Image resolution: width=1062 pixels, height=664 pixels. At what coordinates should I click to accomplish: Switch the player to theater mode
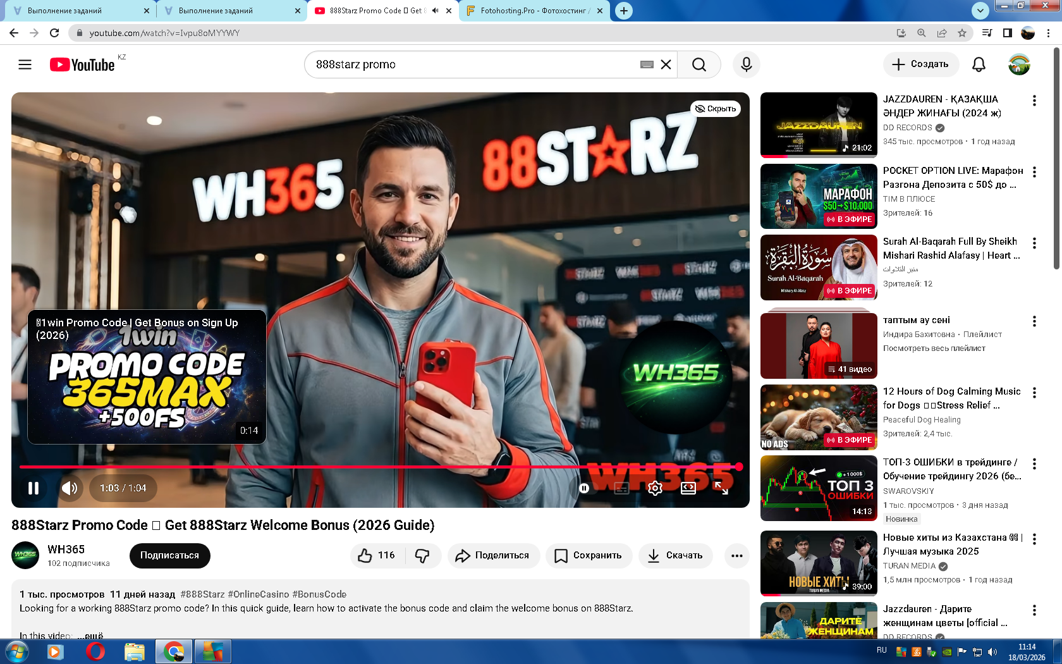(688, 488)
